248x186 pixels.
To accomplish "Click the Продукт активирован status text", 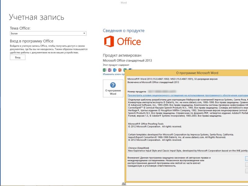I will [122, 55].
